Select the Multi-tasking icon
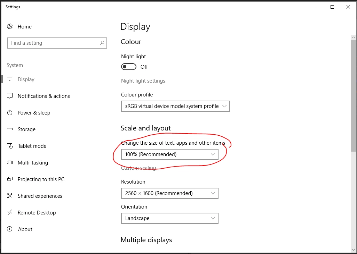This screenshot has height=254, width=357. tap(9, 162)
